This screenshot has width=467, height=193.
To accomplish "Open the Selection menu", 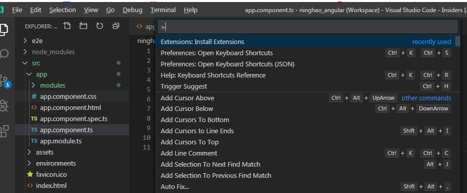I will click(63, 10).
